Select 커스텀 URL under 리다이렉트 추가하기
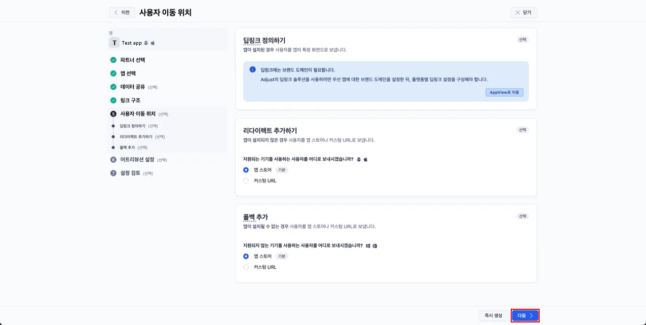 246,180
